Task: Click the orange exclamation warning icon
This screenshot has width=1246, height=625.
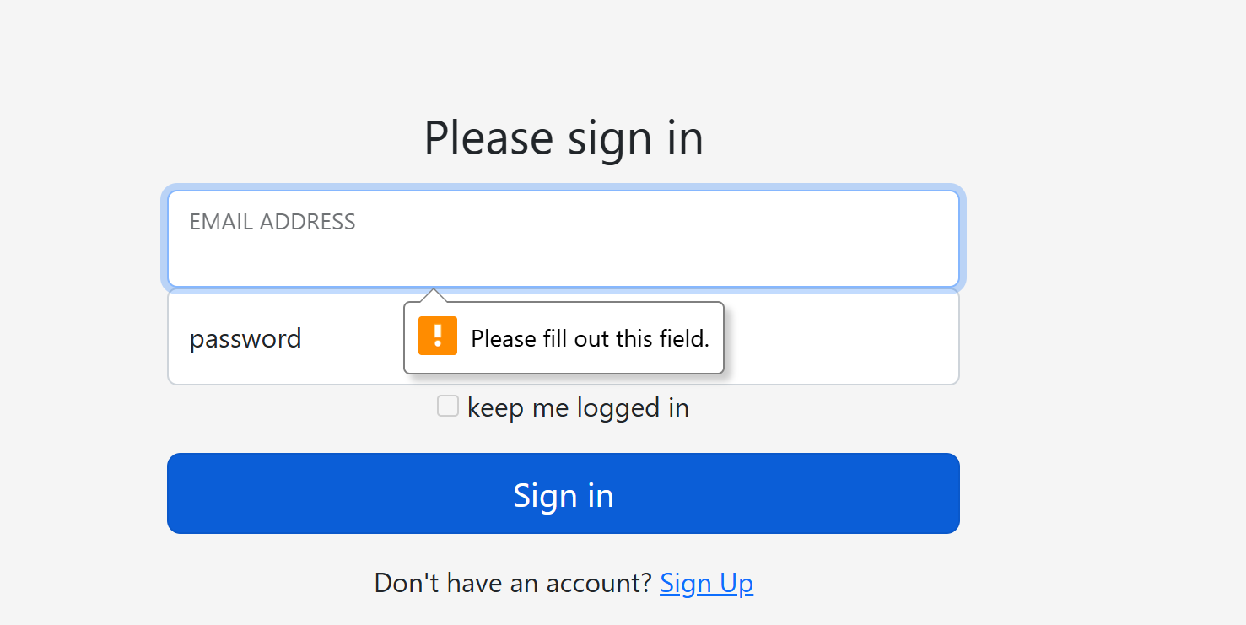Action: click(x=438, y=336)
